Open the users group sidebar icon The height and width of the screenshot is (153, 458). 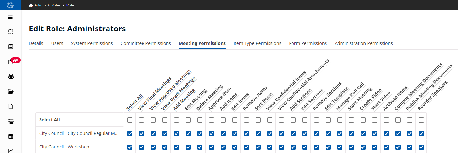point(11,77)
